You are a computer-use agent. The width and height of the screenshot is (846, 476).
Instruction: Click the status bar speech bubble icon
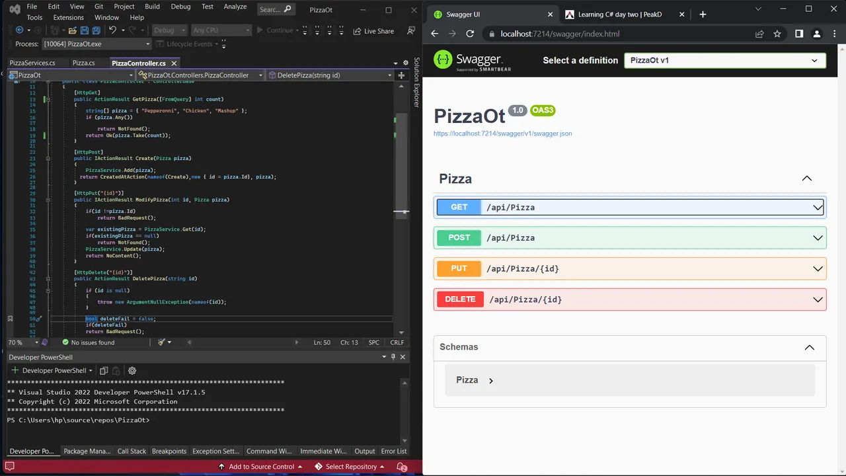pos(10,467)
